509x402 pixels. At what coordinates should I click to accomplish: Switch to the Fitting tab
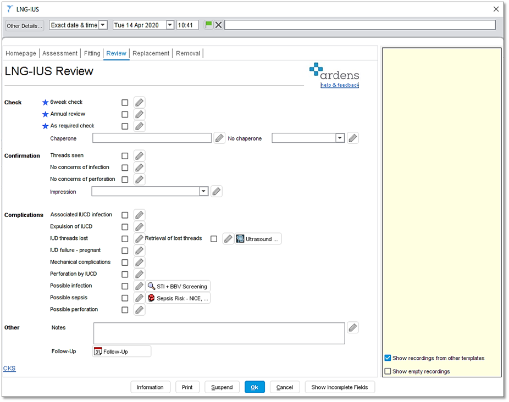pyautogui.click(x=92, y=53)
